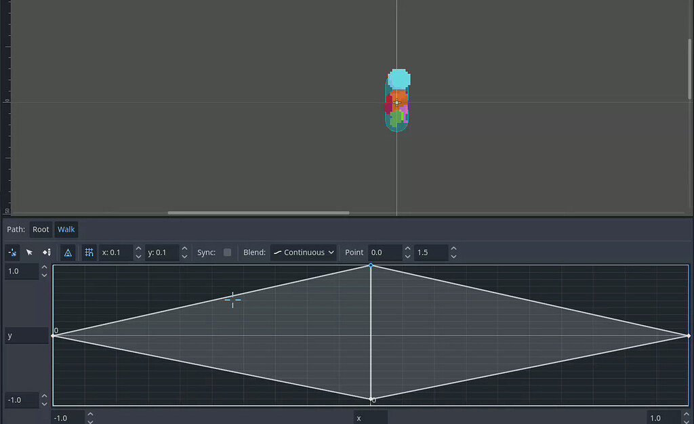Click the horizontal scrollbar under the viewport
Screen dimensions: 694x424
(258, 212)
